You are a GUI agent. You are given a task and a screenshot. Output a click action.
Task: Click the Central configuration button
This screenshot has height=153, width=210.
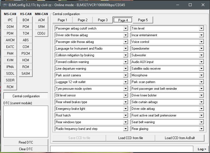tap(26, 96)
